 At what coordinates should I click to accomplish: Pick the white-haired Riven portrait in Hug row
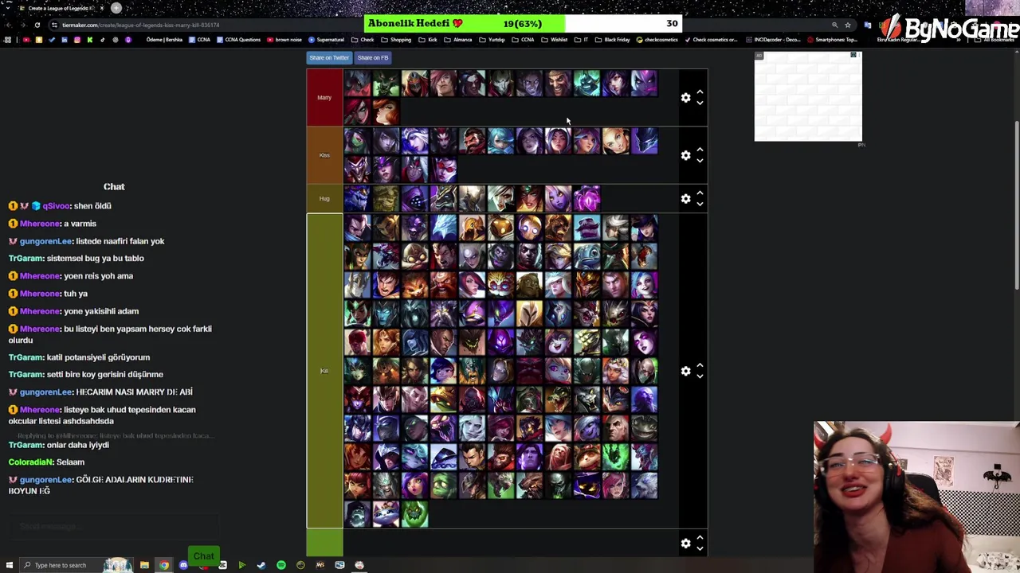(x=500, y=198)
